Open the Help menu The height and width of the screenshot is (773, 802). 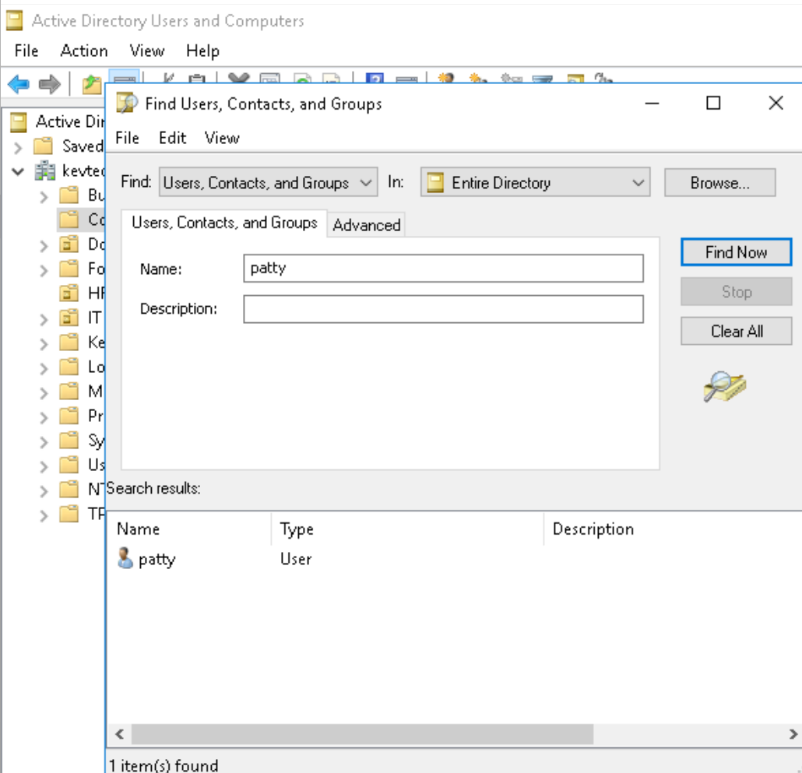point(202,51)
